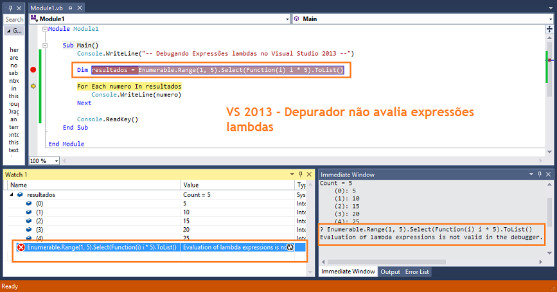
Task: Click Console.ReadKey() line in editor
Action: [108, 119]
